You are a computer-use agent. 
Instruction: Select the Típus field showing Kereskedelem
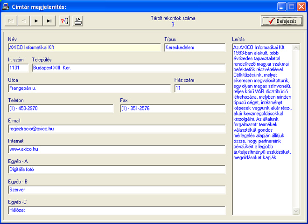[x=195, y=48]
